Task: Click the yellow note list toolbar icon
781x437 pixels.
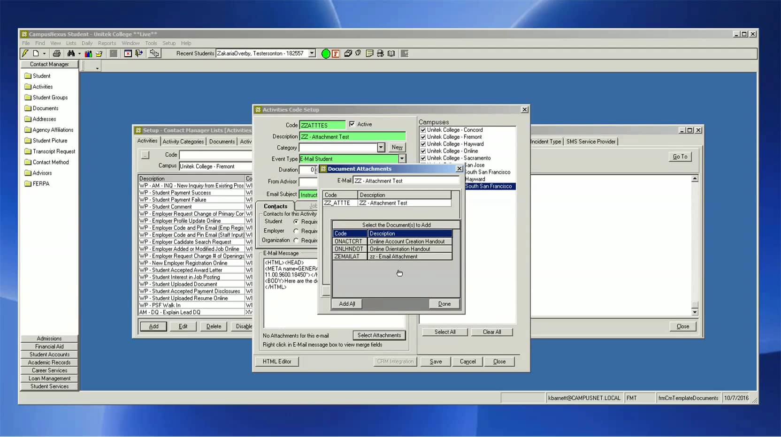Action: [x=369, y=53]
